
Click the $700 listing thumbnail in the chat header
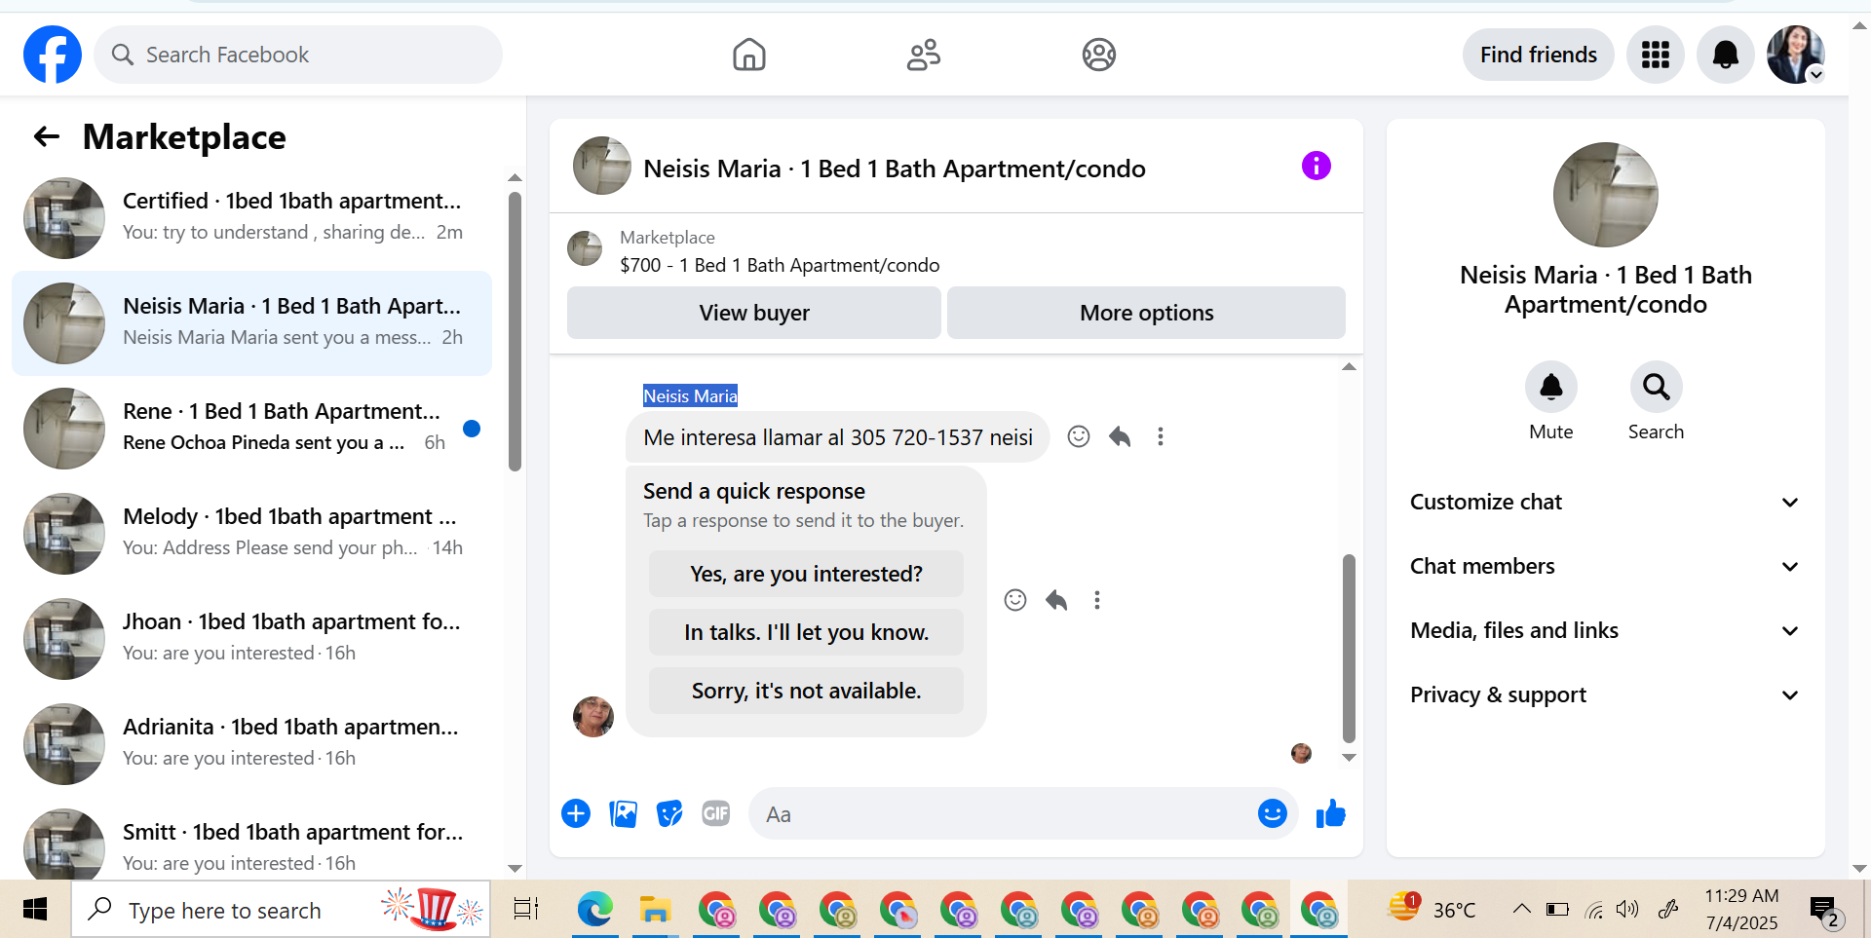point(585,248)
